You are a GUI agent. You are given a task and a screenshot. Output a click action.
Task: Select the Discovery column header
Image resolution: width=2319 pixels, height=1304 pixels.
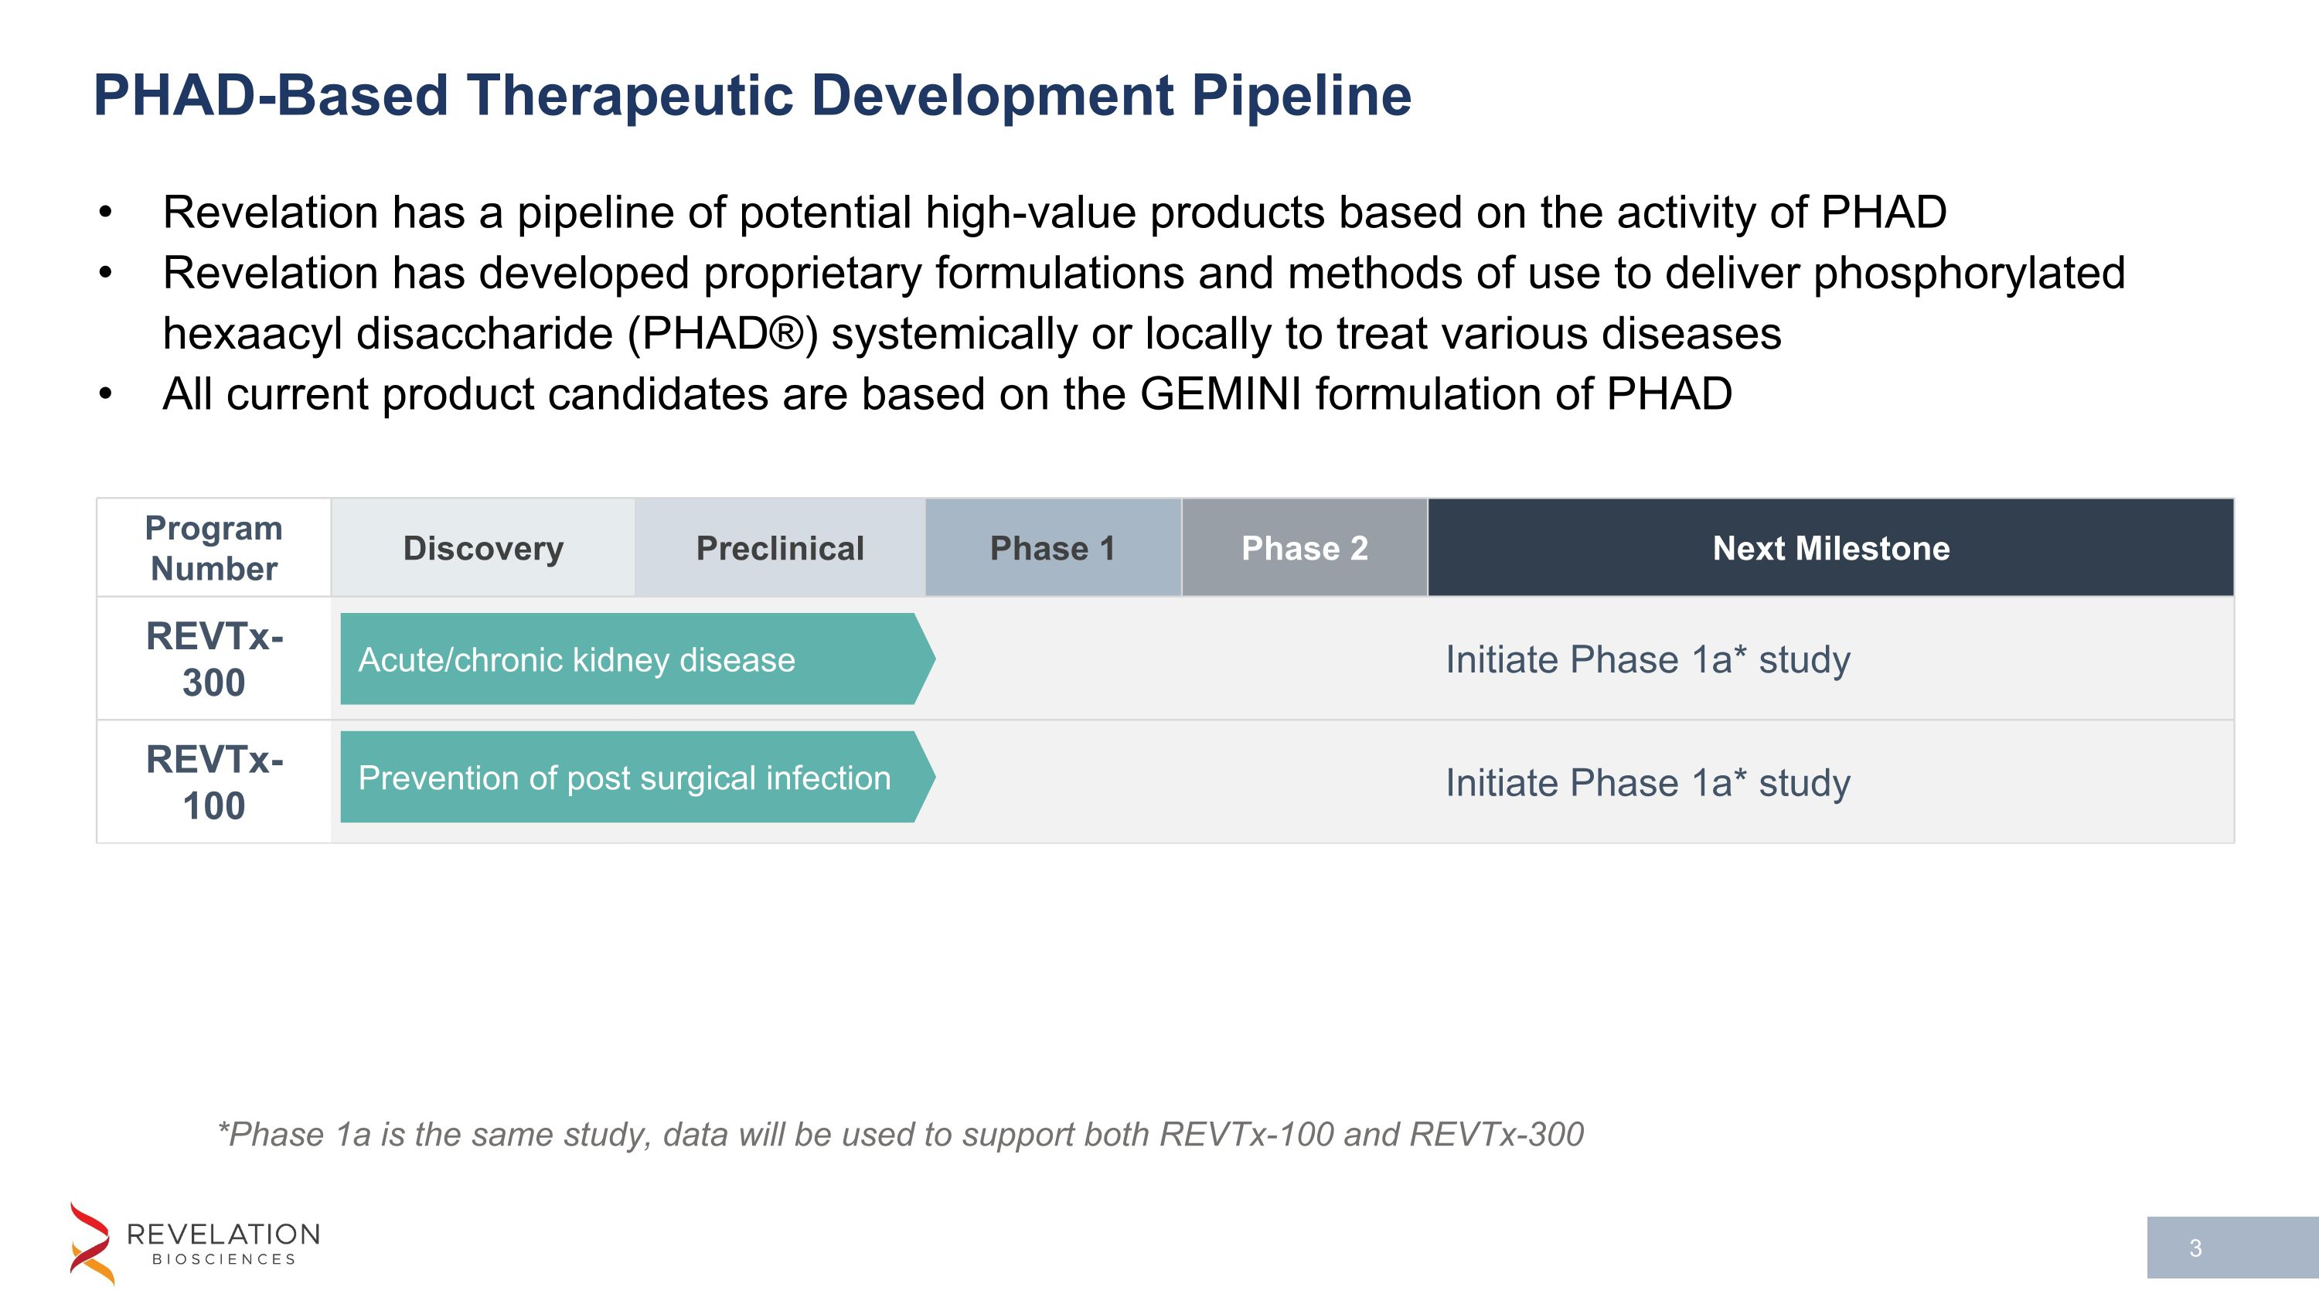click(483, 548)
